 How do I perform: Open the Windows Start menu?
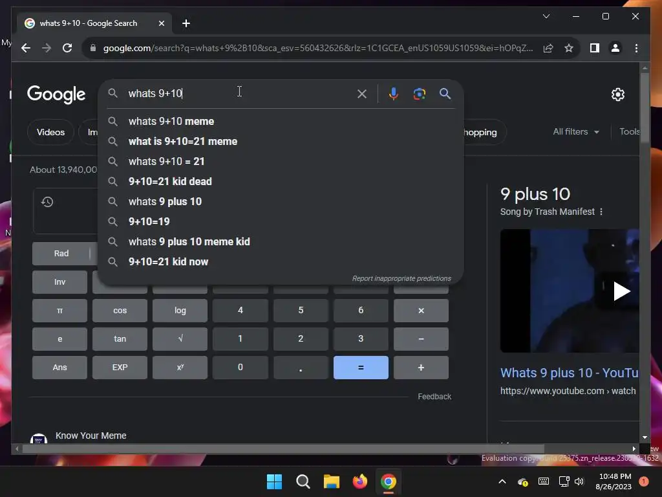(274, 481)
